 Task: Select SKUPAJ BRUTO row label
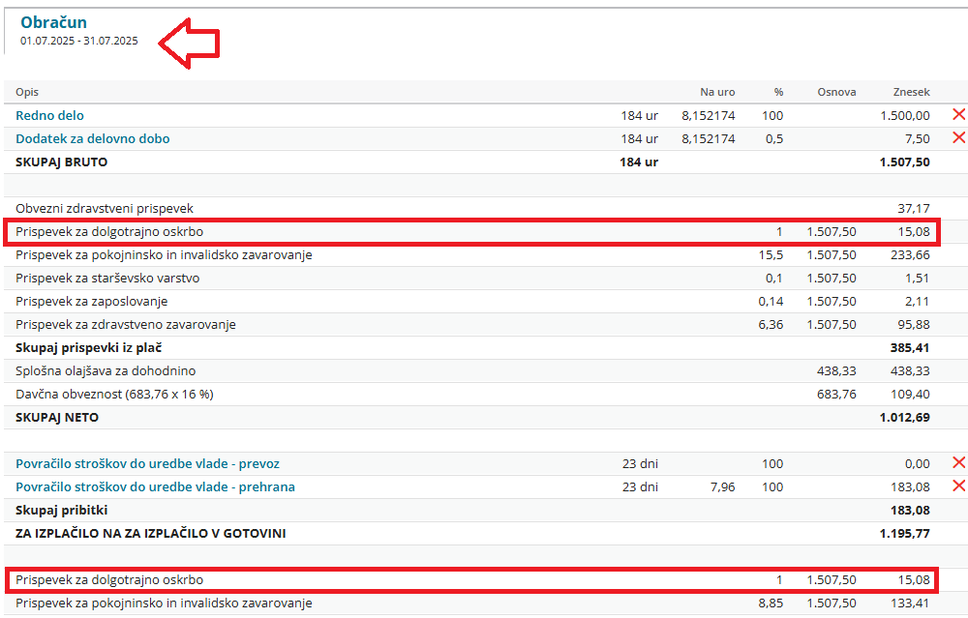pyautogui.click(x=61, y=162)
